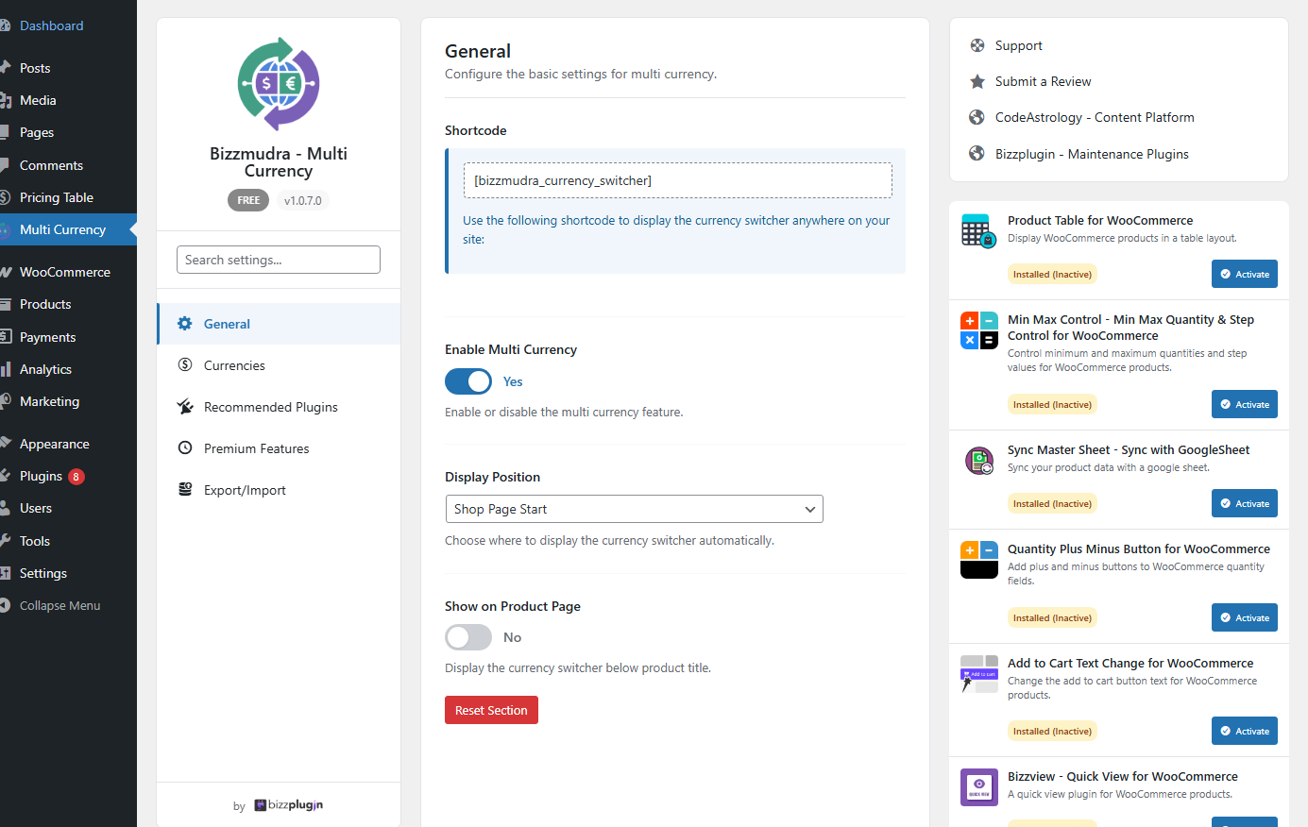The image size is (1308, 827).
Task: Click the dollar coin icon beside Currencies
Action: (x=185, y=365)
